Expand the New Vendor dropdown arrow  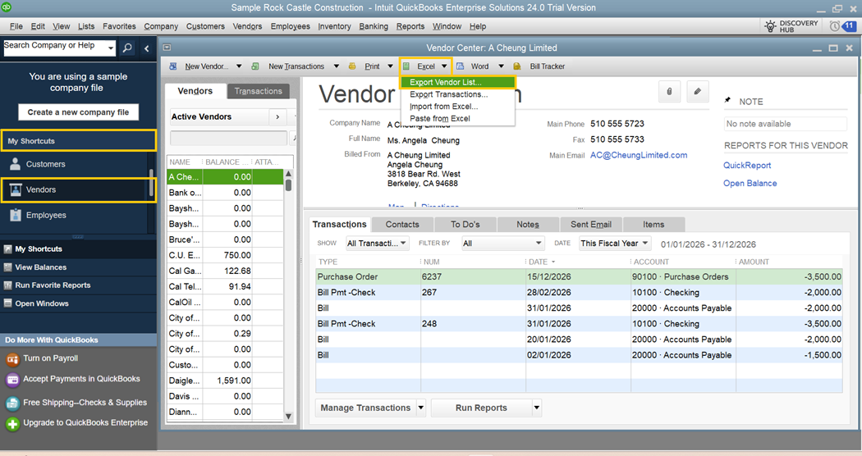(x=239, y=66)
